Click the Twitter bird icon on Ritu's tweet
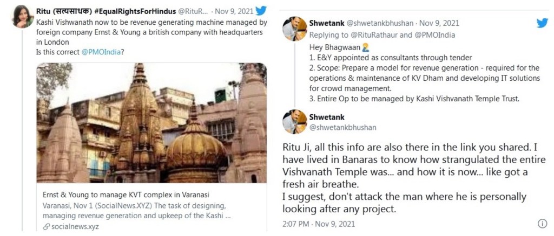The width and height of the screenshot is (554, 236). point(261,11)
